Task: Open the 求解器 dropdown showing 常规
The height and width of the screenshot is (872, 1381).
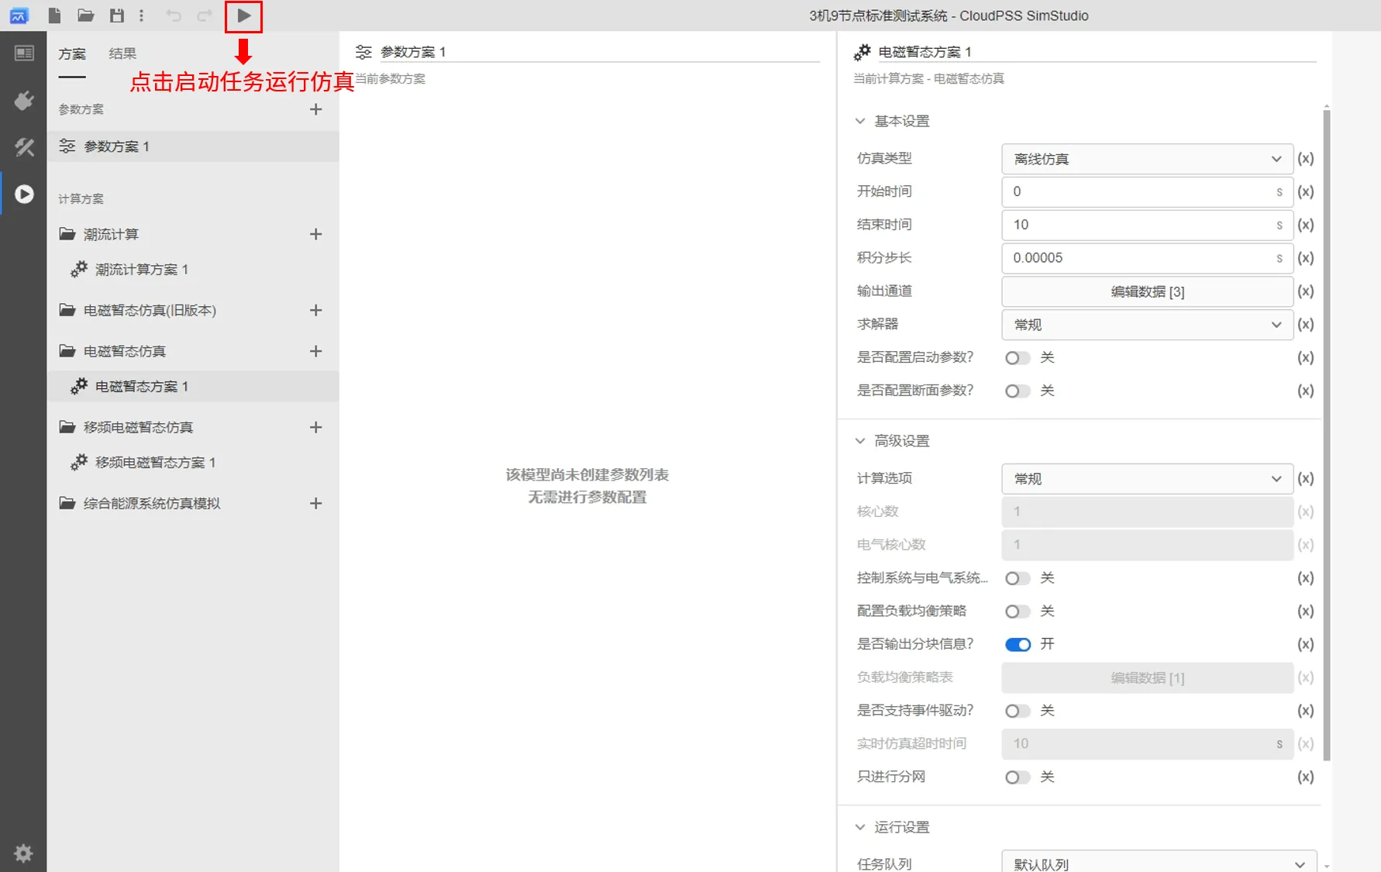Action: coord(1147,325)
